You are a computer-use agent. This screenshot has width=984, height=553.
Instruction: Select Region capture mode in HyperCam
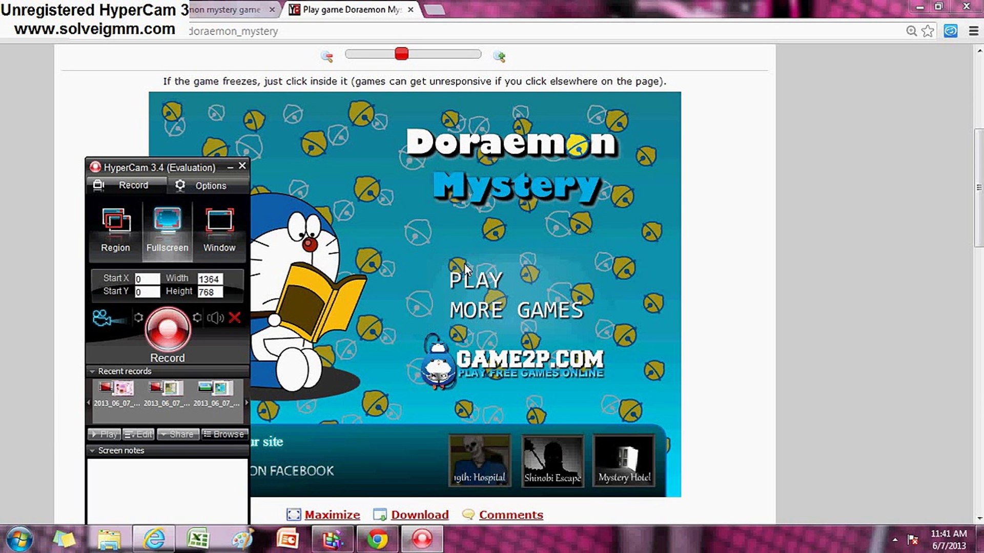click(x=116, y=230)
